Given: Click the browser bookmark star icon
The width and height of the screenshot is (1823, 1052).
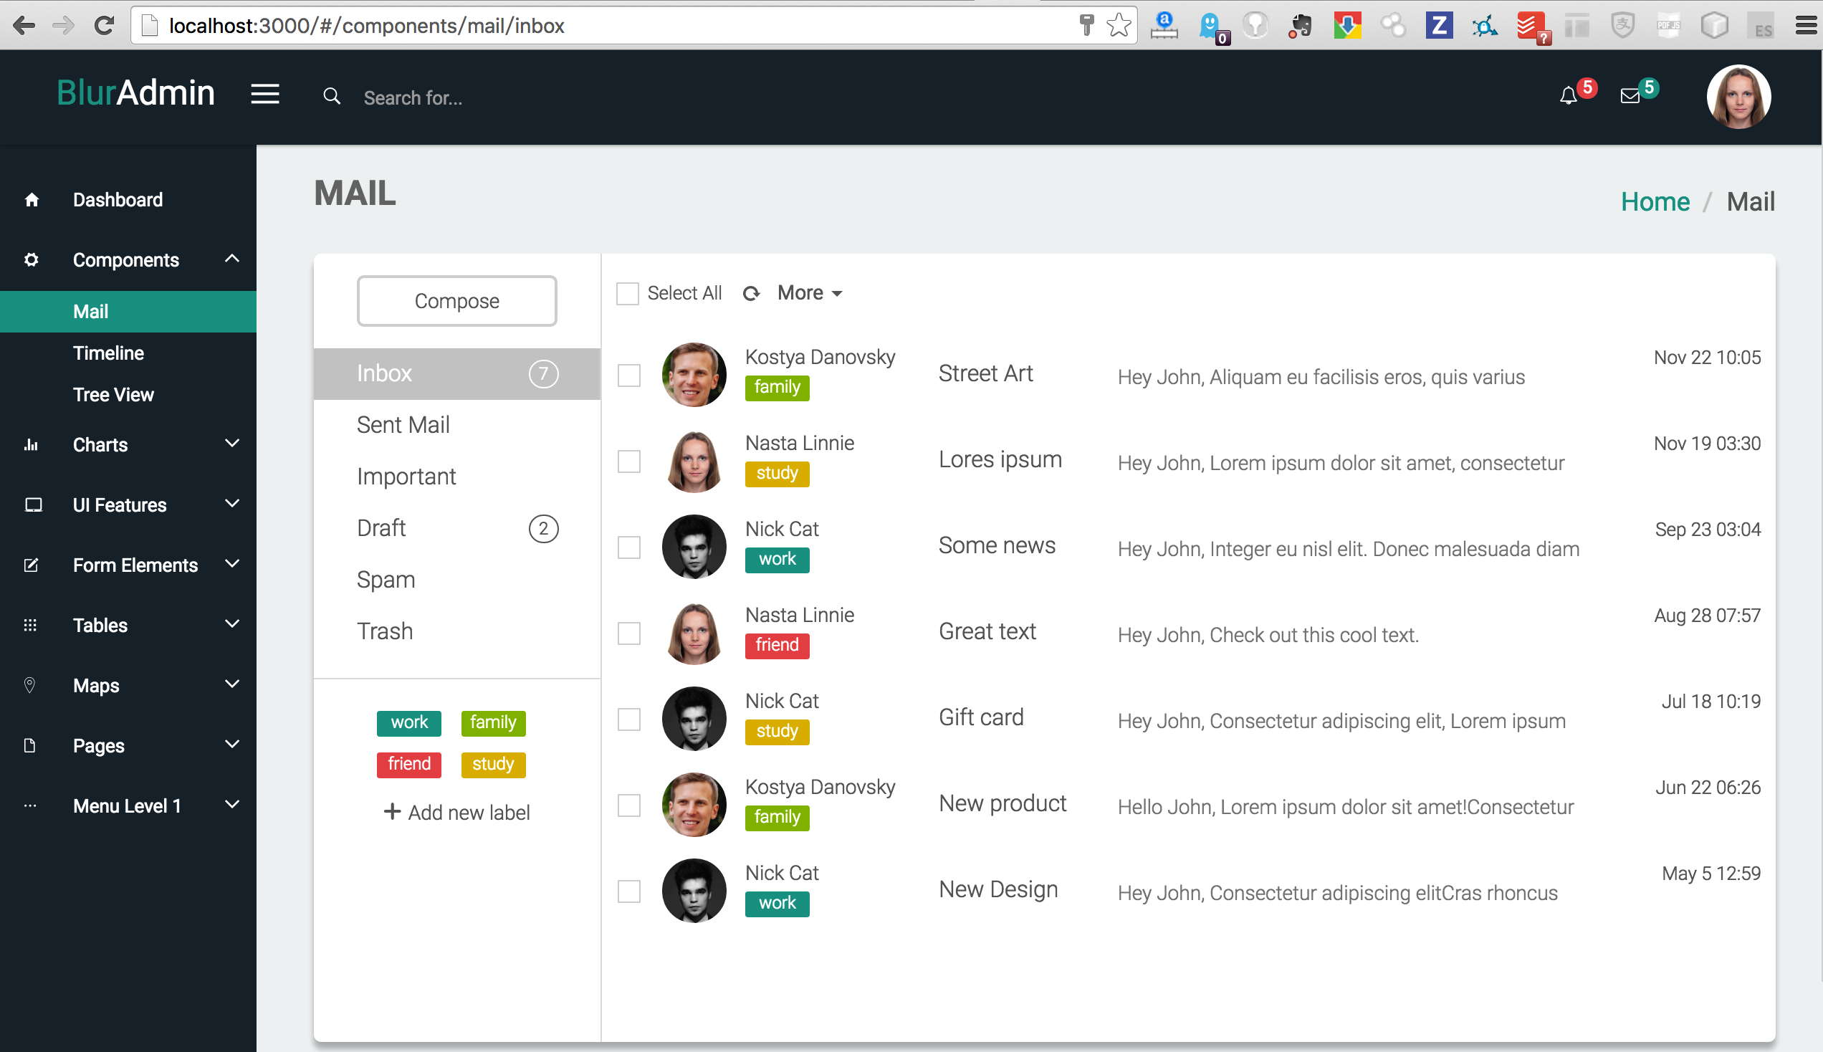Looking at the screenshot, I should (1119, 26).
